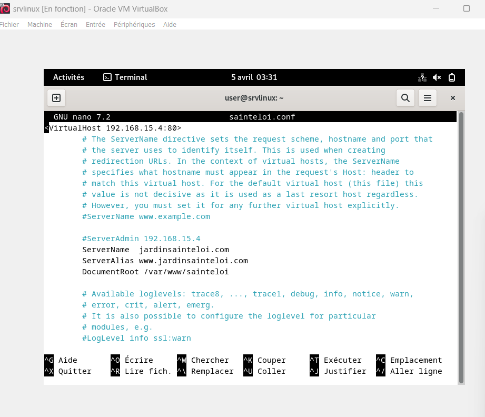Screen dimensions: 485x417
Task: Place cursor on the DocumentRoot line
Action: click(x=155, y=272)
